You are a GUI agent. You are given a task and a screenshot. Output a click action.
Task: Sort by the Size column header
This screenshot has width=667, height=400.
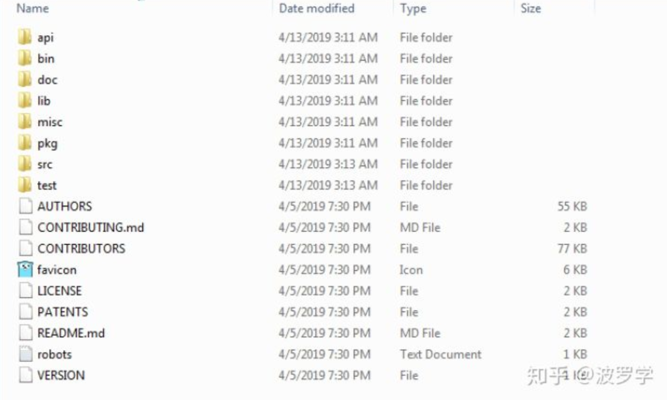pyautogui.click(x=531, y=8)
